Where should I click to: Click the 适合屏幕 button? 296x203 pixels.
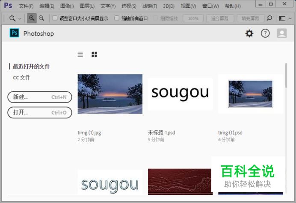(220, 18)
